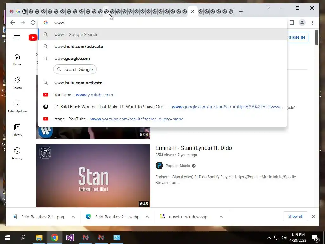Open the Windows Start menu
325x244 pixels.
click(8, 238)
